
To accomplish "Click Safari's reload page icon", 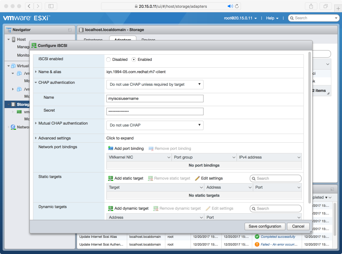I will [x=237, y=6].
